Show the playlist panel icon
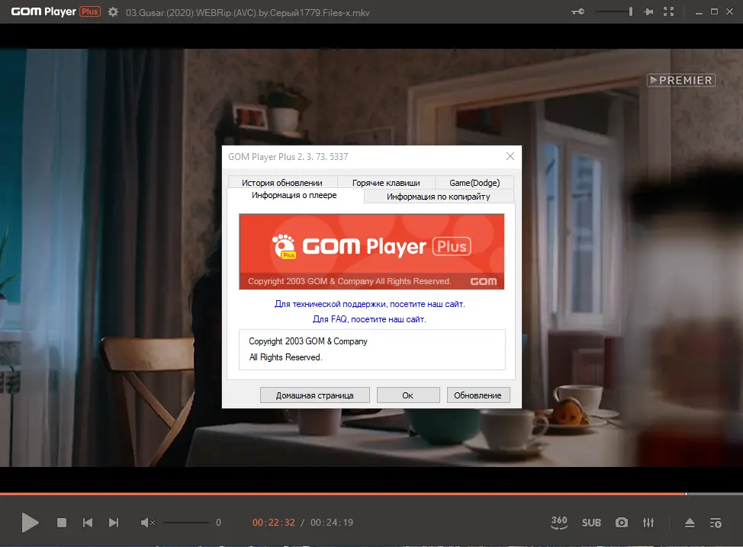 (x=716, y=523)
